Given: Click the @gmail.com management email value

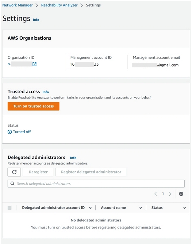Looking at the screenshot, I should tap(155, 65).
